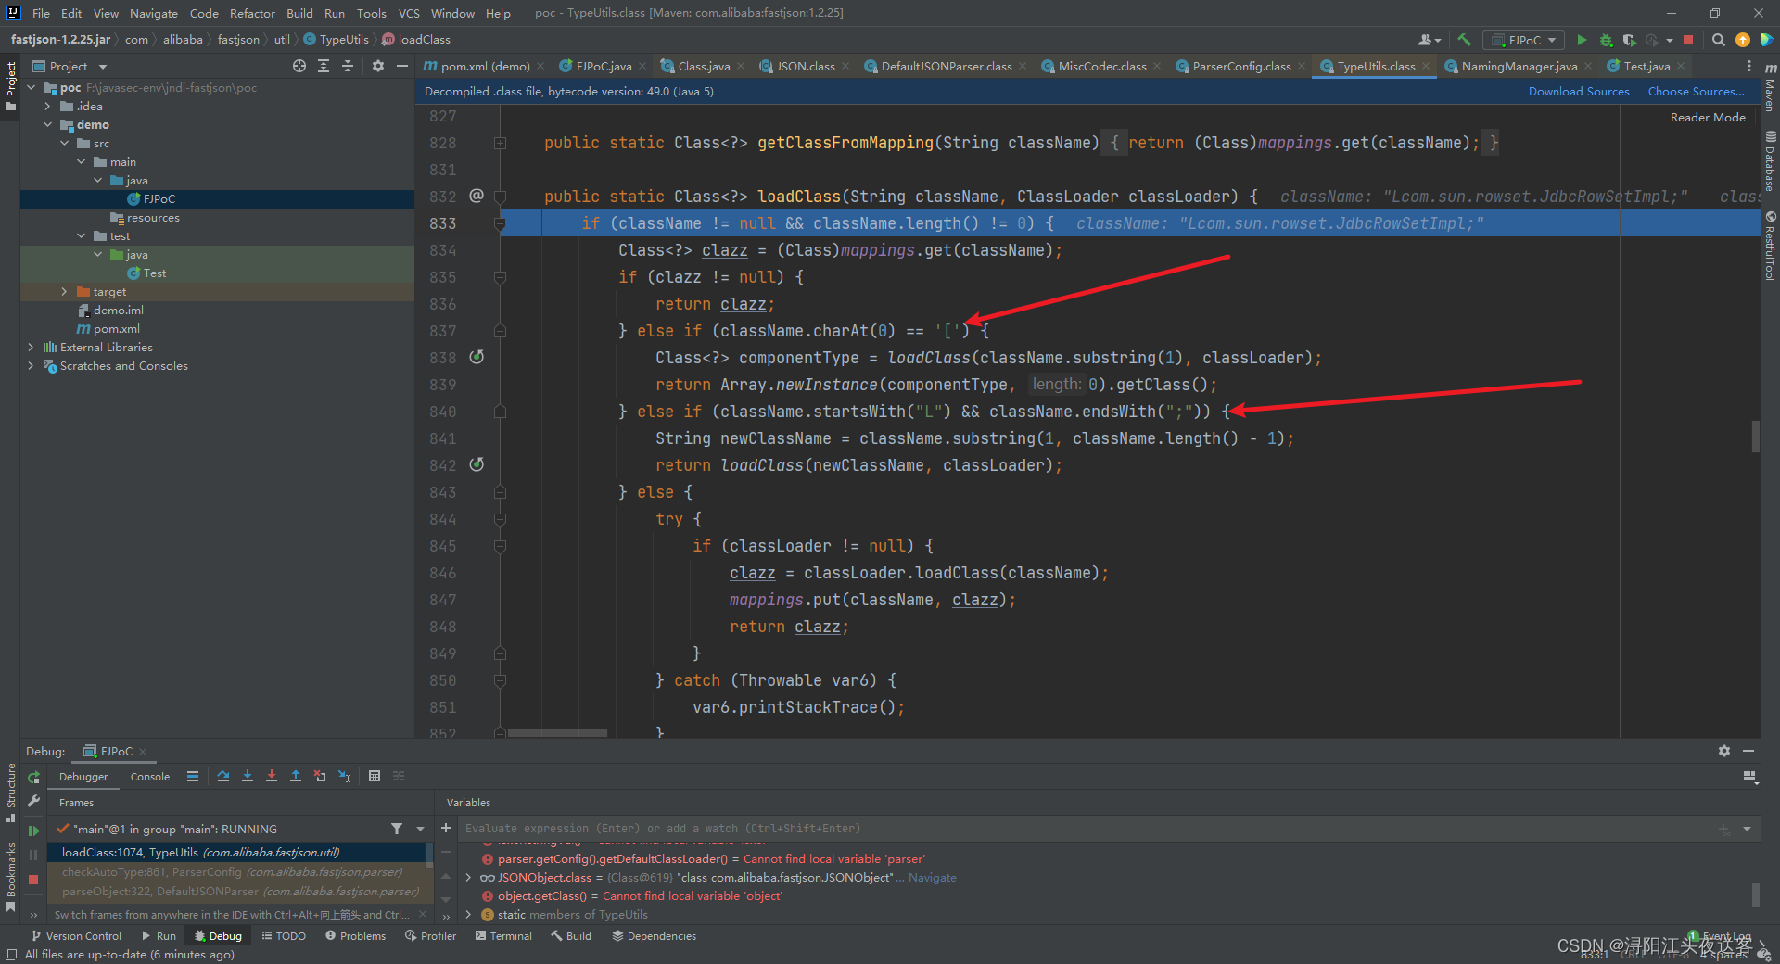1780x964 pixels.
Task: Open the Maven tool window
Action: coord(1770,89)
